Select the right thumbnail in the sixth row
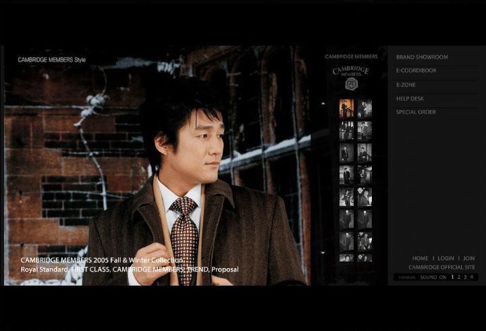 364,220
